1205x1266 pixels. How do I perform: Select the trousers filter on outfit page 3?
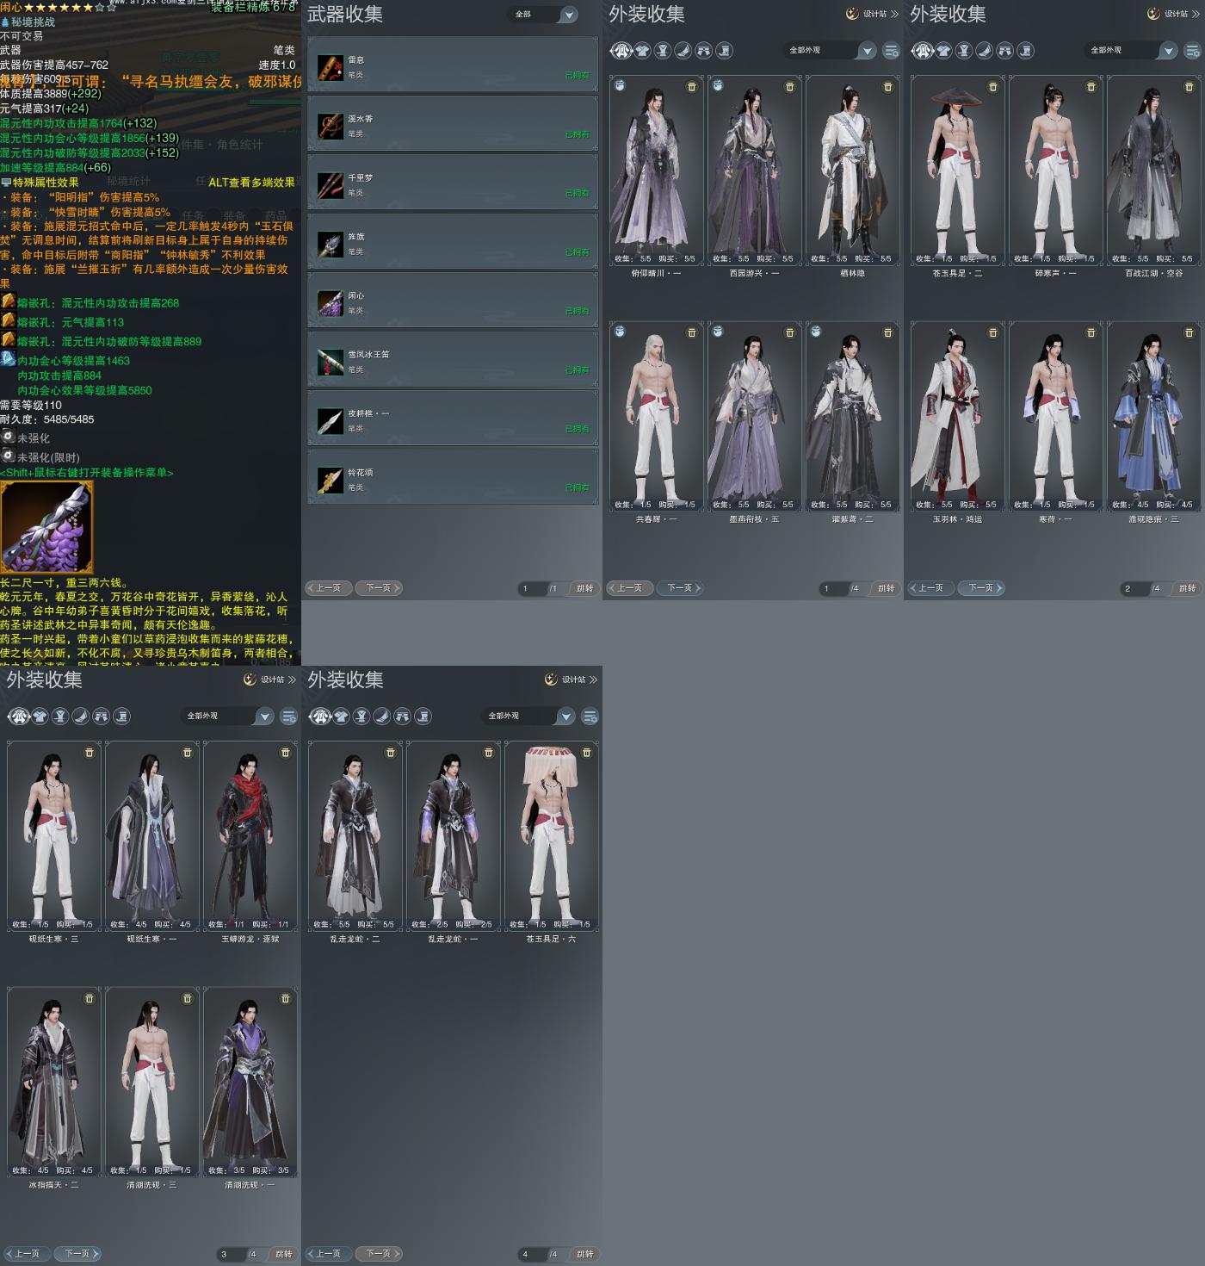(102, 717)
